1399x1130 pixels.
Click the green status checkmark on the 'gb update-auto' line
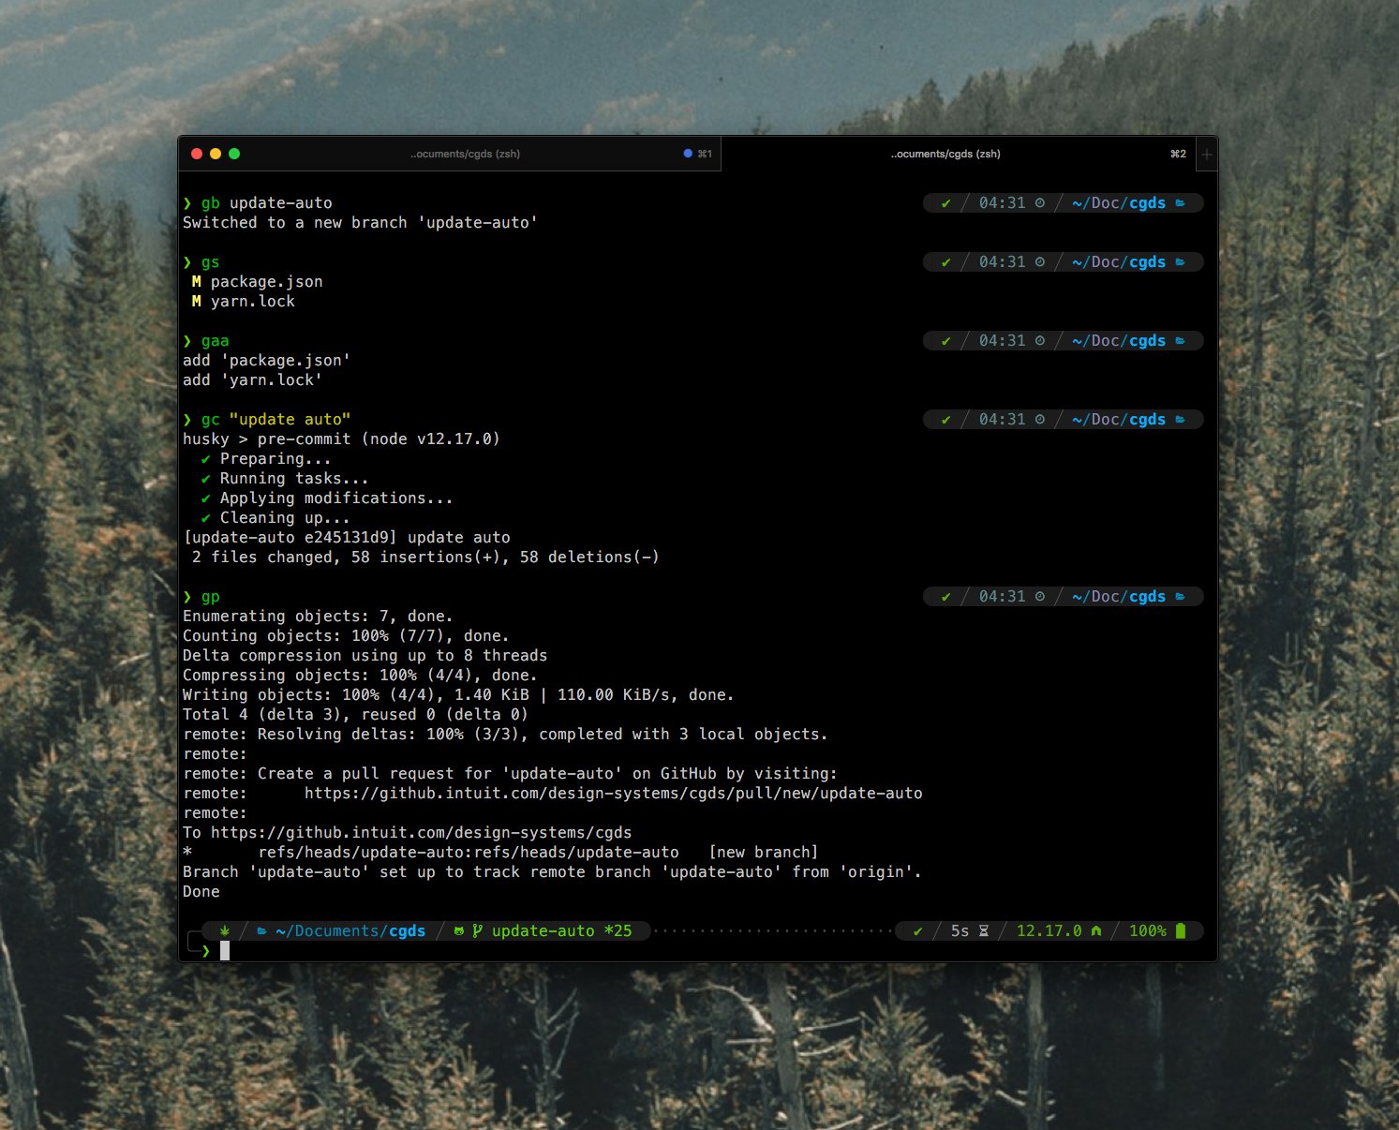tap(946, 202)
